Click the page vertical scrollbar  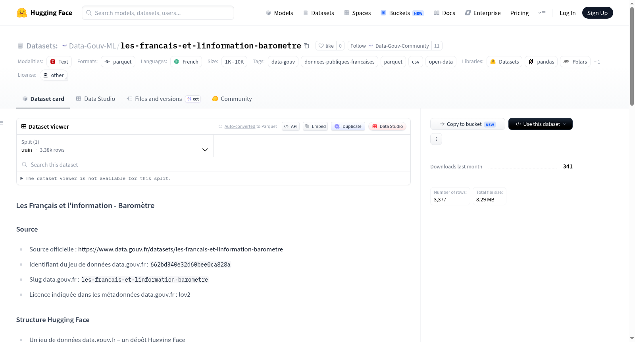click(632, 56)
